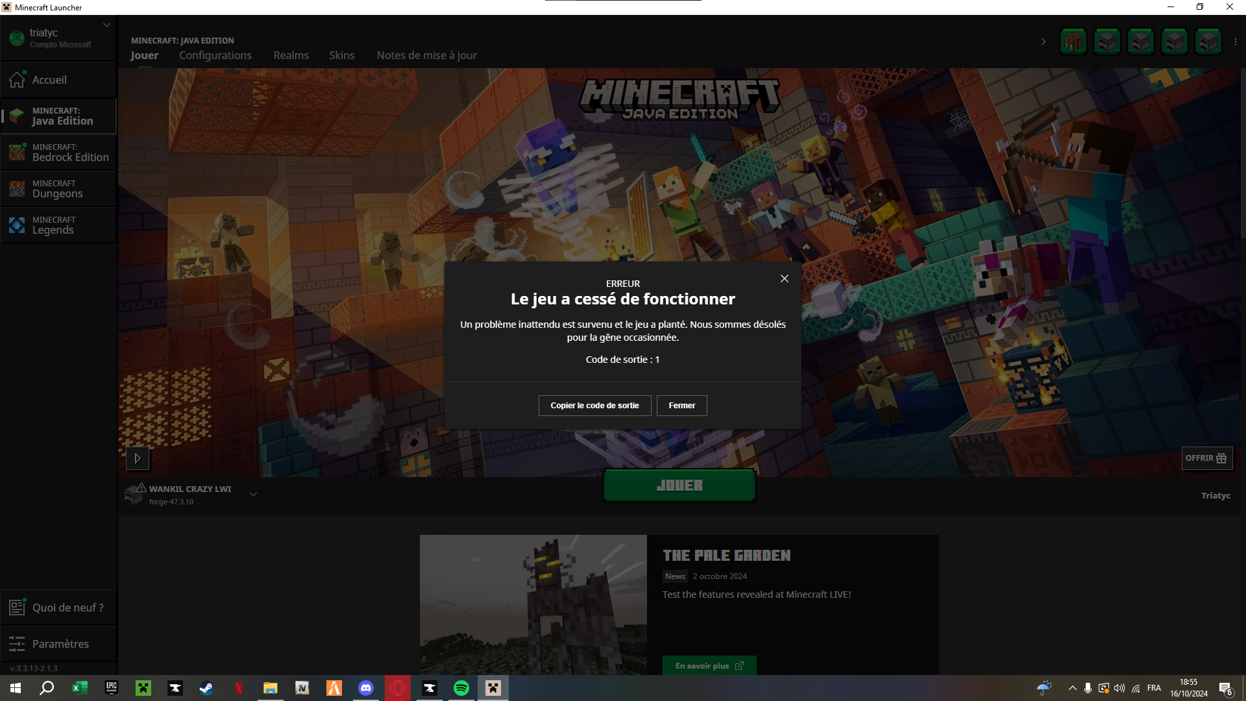Open Spotify from the taskbar
Screen dimensions: 1246x701
(x=461, y=688)
